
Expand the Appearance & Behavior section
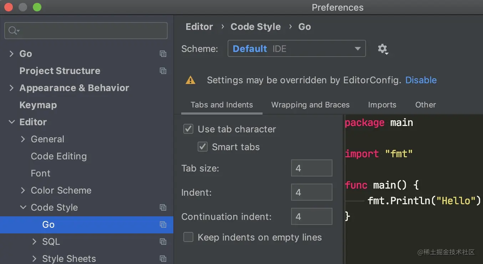point(12,88)
